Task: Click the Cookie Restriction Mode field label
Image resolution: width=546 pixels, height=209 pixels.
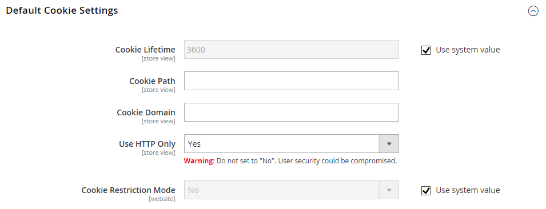Action: click(x=128, y=190)
